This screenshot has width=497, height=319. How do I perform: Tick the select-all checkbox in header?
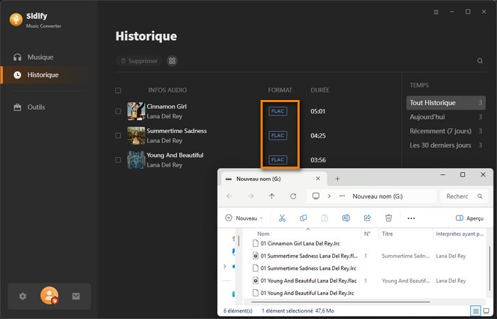[x=118, y=91]
